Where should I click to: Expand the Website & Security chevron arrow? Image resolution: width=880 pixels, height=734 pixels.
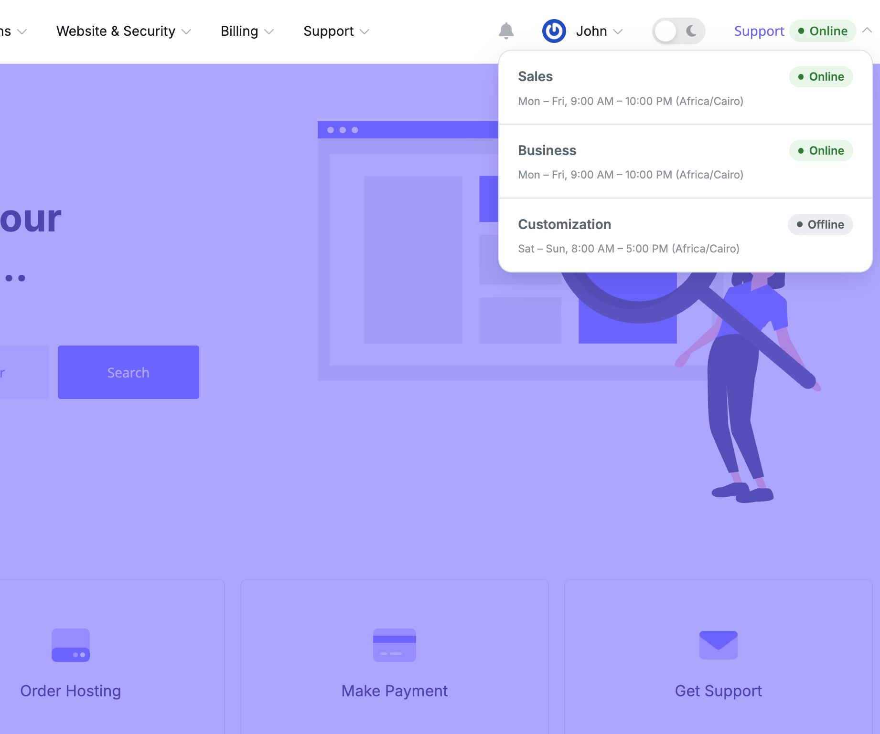coord(186,31)
